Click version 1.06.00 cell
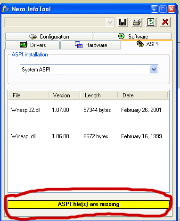This screenshot has width=180, height=221. (x=60, y=136)
